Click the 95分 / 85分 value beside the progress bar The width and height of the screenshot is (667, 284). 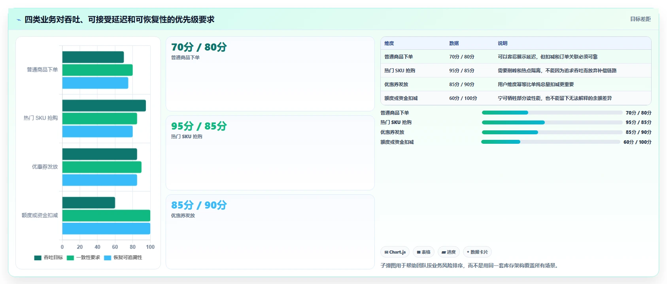coord(639,122)
